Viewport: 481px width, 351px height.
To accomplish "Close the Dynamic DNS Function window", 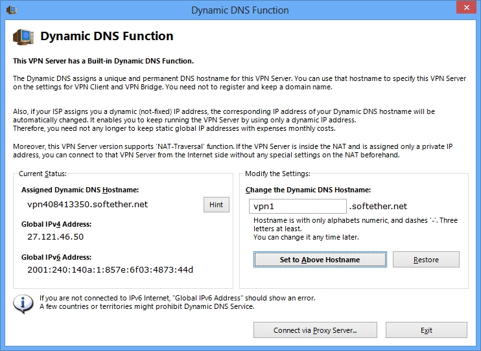I will (466, 7).
